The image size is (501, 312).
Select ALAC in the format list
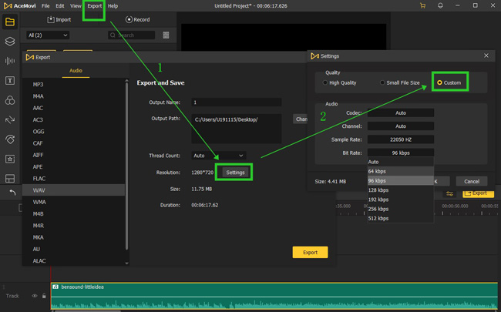point(73,261)
